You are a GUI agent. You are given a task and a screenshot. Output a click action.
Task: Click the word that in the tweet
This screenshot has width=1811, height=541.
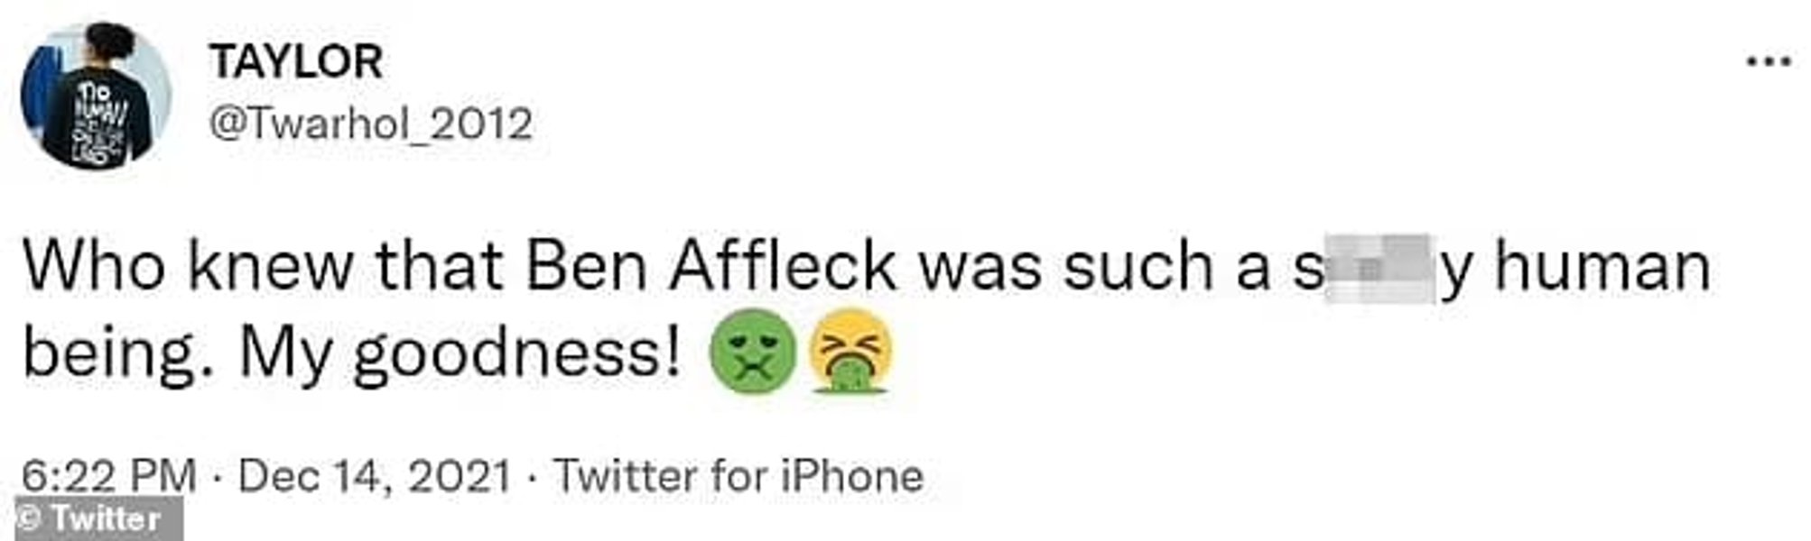point(439,267)
